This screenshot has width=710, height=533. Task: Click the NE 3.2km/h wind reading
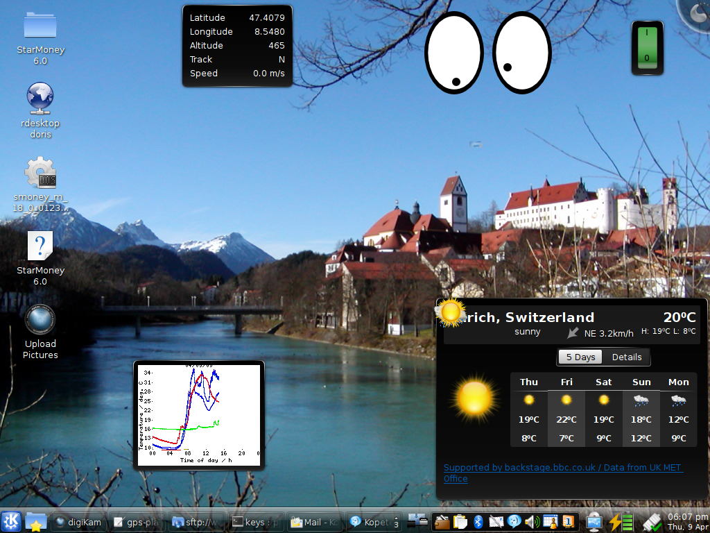click(609, 334)
